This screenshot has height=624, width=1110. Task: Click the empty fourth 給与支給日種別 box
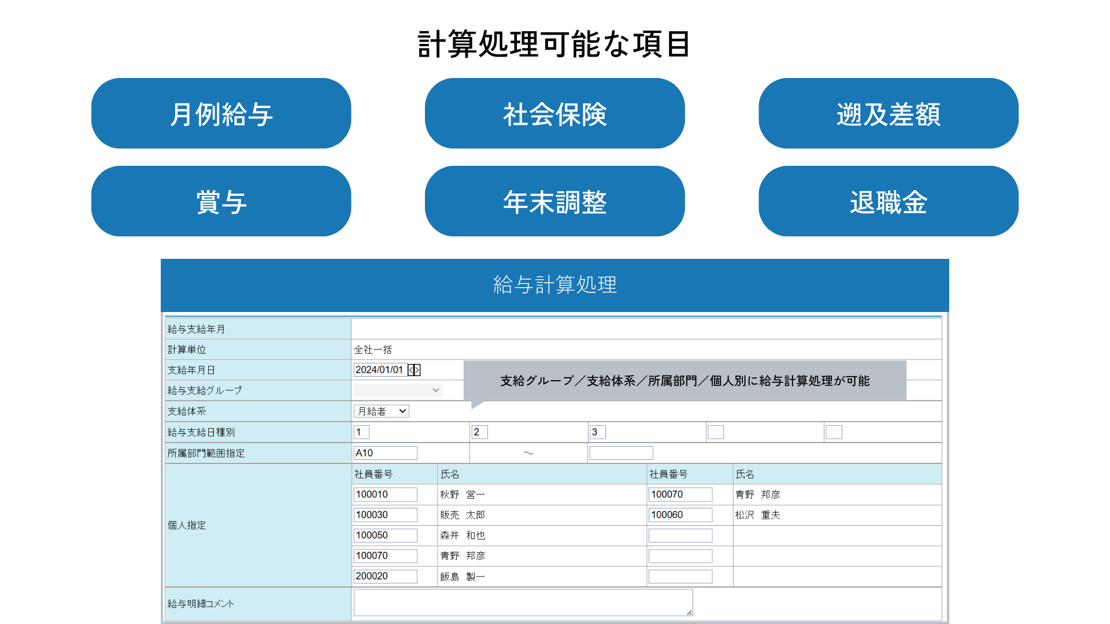pos(716,432)
